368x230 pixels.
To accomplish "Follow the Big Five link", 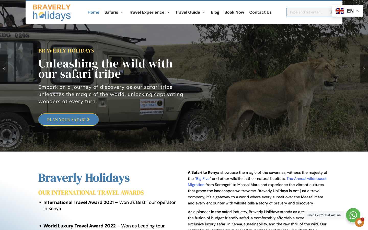I will [203, 179].
